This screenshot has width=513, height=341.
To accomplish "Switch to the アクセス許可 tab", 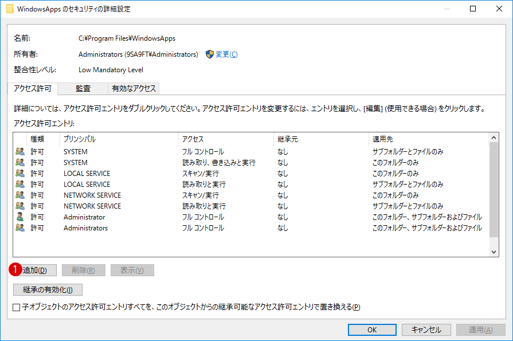I will [x=33, y=89].
